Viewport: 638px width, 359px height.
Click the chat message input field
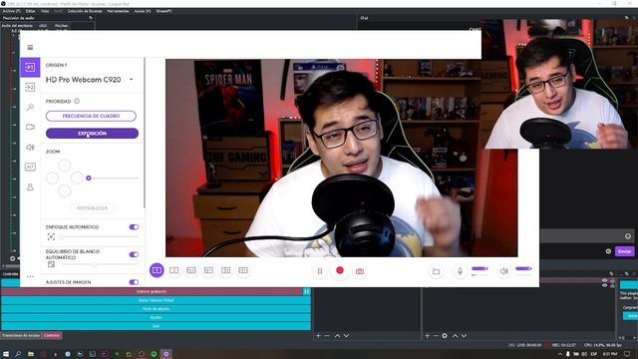point(587,236)
